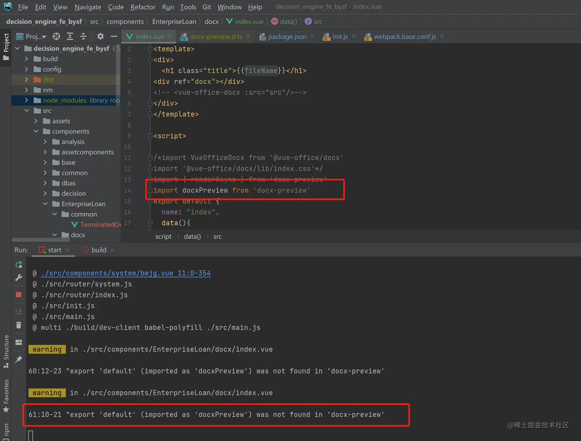The image size is (581, 441).
Task: Close the package.json editor tab
Action: pyautogui.click(x=312, y=36)
